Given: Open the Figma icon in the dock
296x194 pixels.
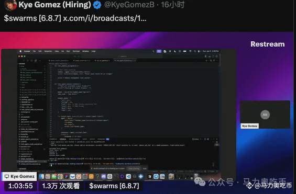Looking at the screenshot, I should tap(67, 177).
